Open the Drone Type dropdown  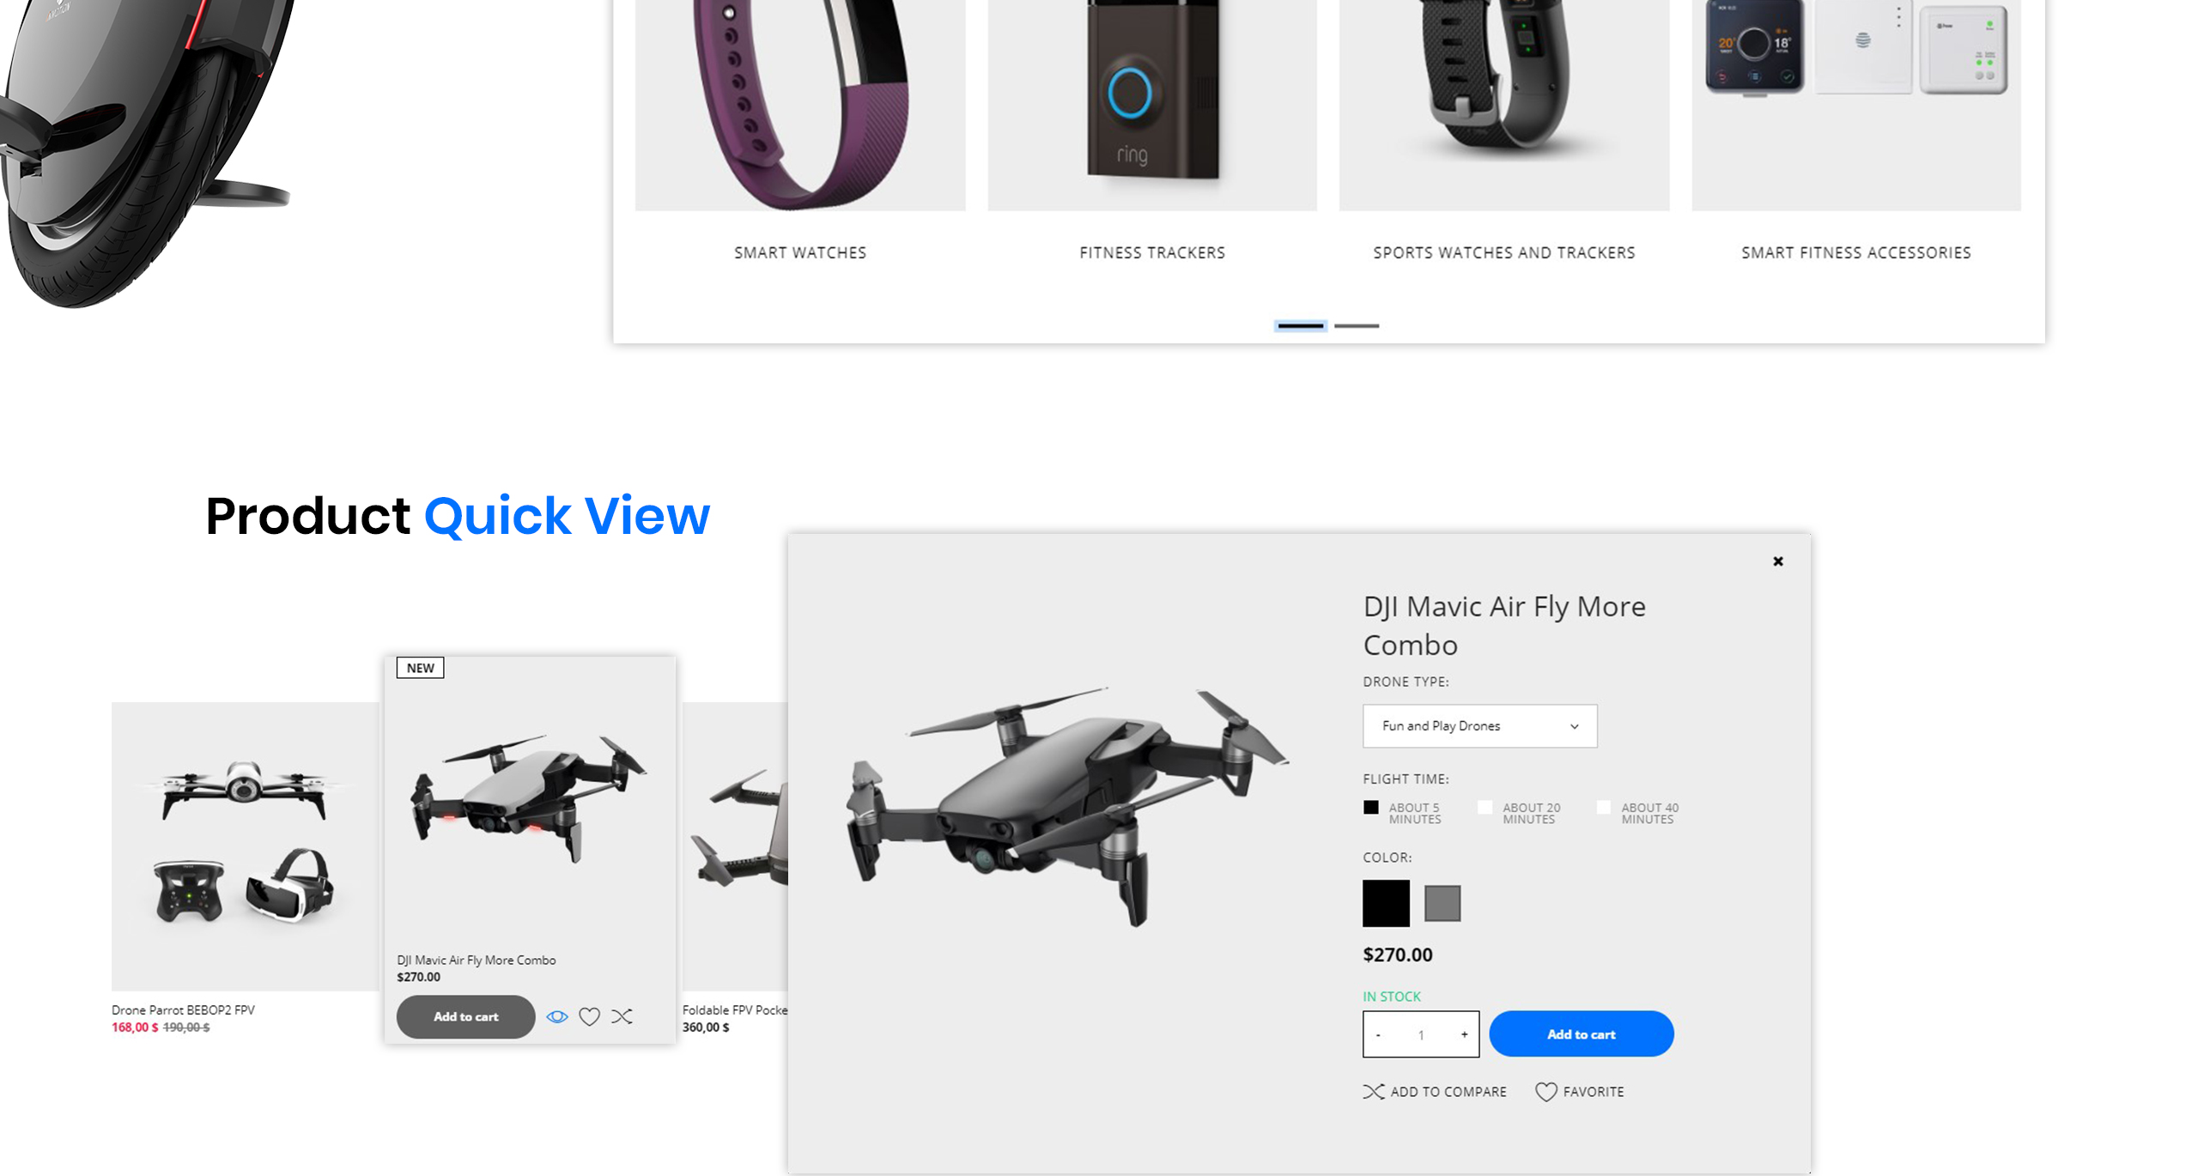(x=1480, y=726)
